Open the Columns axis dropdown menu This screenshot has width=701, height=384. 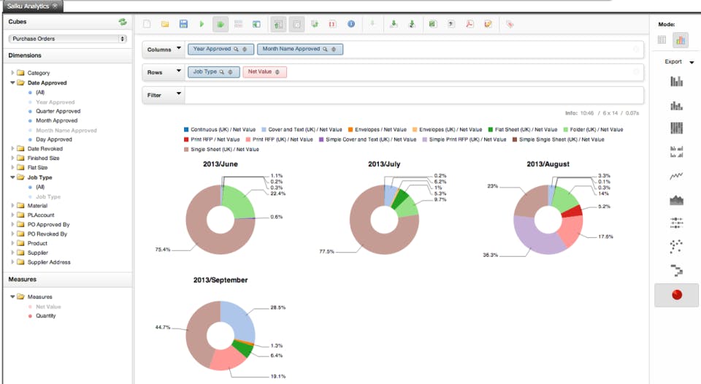179,48
